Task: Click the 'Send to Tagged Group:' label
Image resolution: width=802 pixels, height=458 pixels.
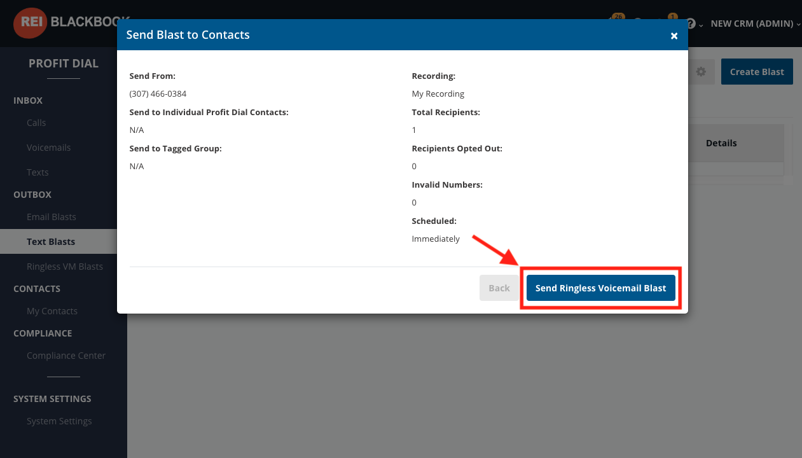Action: click(176, 148)
